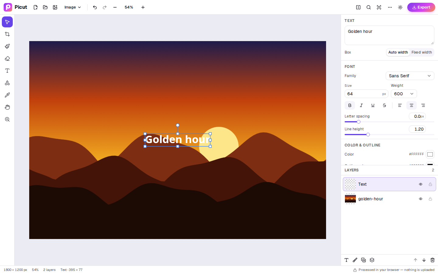Zoom in with the plus icon
The image size is (438, 274).
click(143, 7)
